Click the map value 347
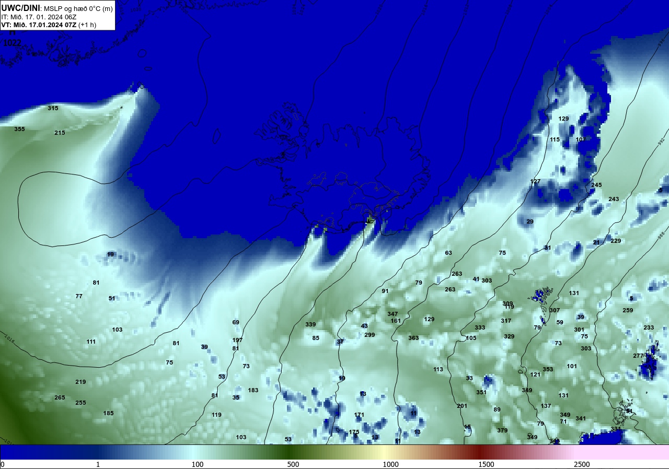Viewport: 669px width, 469px height. click(393, 314)
